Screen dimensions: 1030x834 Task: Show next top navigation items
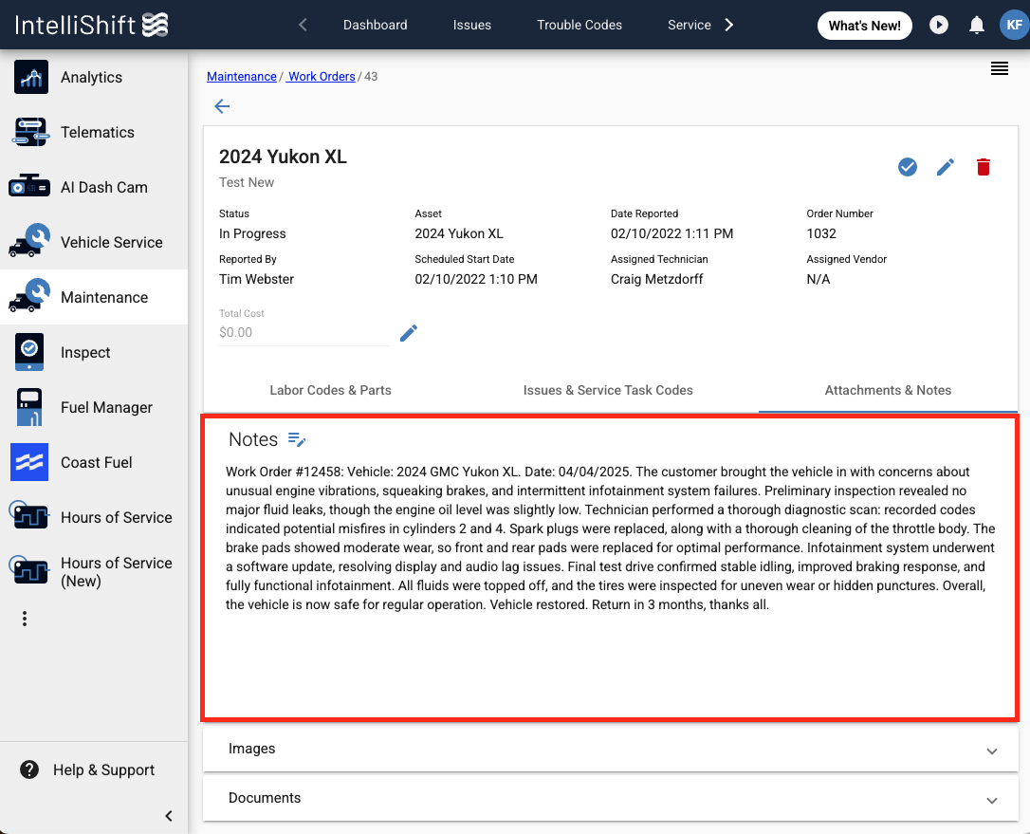pyautogui.click(x=729, y=25)
